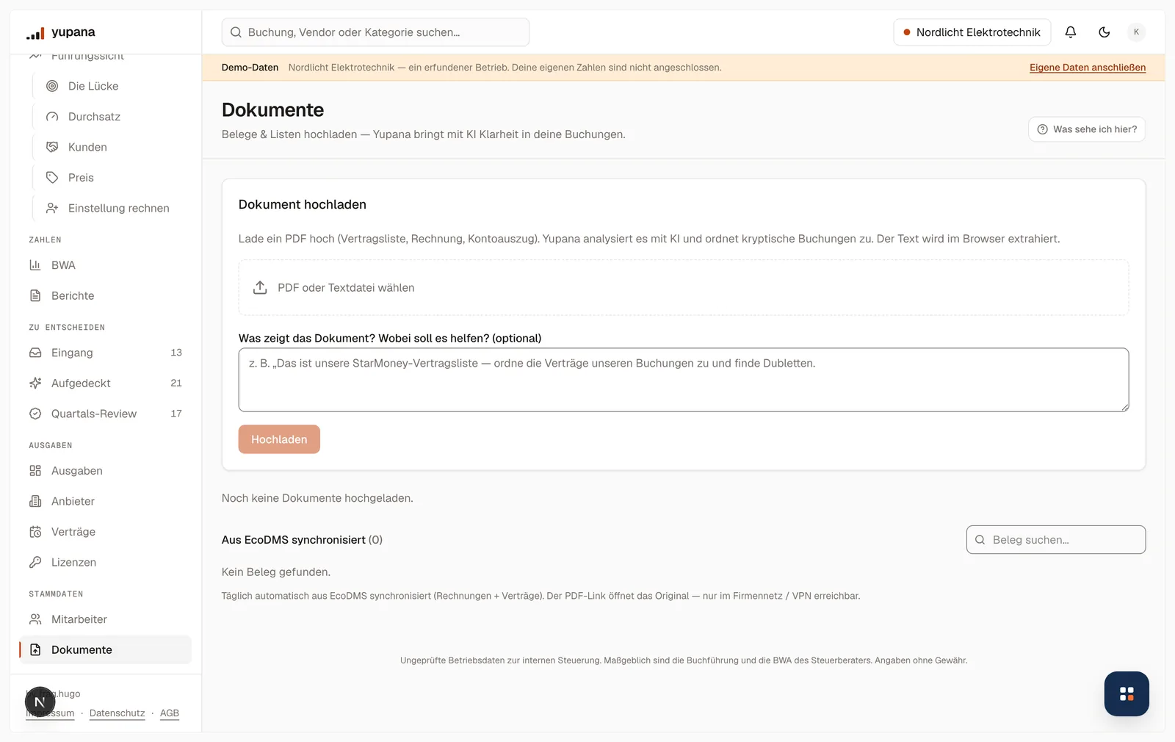Click Aus EcoDMS synchronisiert heading
The image size is (1175, 742).
[302, 540]
